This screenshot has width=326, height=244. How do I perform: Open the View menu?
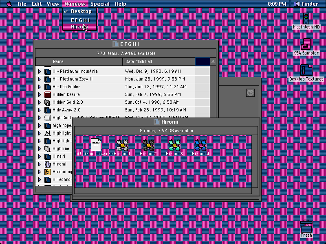point(53,4)
